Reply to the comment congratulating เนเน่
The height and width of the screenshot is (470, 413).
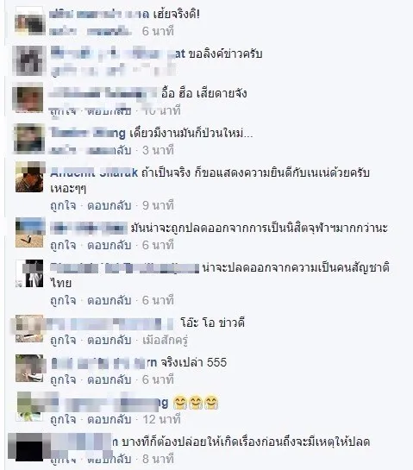click(110, 205)
